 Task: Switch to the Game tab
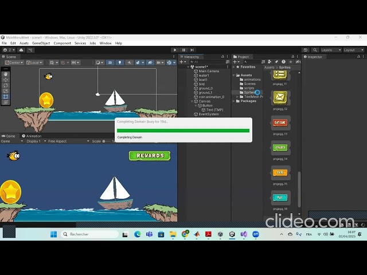pyautogui.click(x=9, y=136)
